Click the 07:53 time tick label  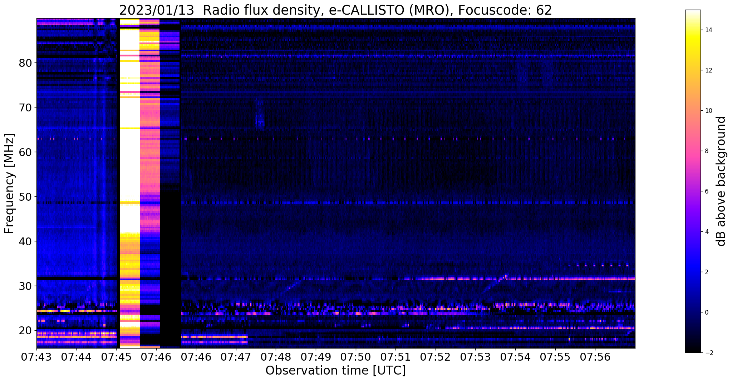pos(475,356)
